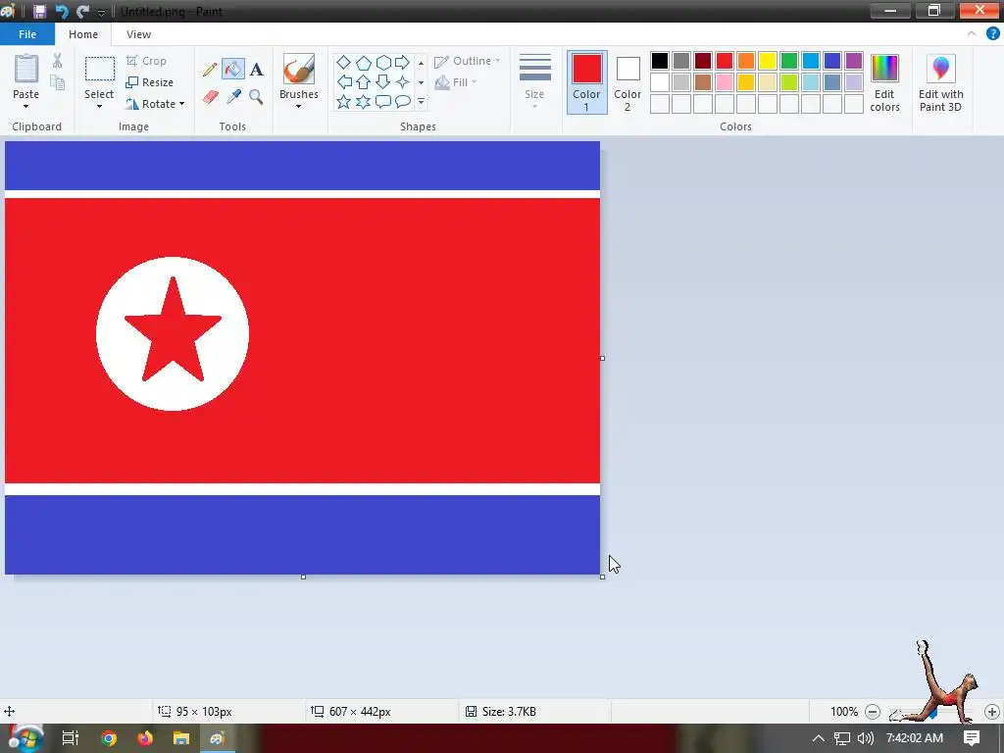Click the Cut scissors icon
The width and height of the screenshot is (1004, 753).
click(x=58, y=61)
